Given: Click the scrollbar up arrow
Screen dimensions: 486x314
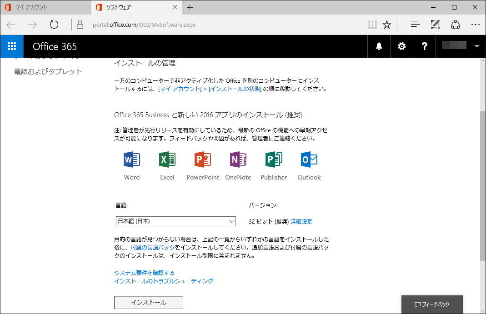Looking at the screenshot, I should click(x=483, y=61).
